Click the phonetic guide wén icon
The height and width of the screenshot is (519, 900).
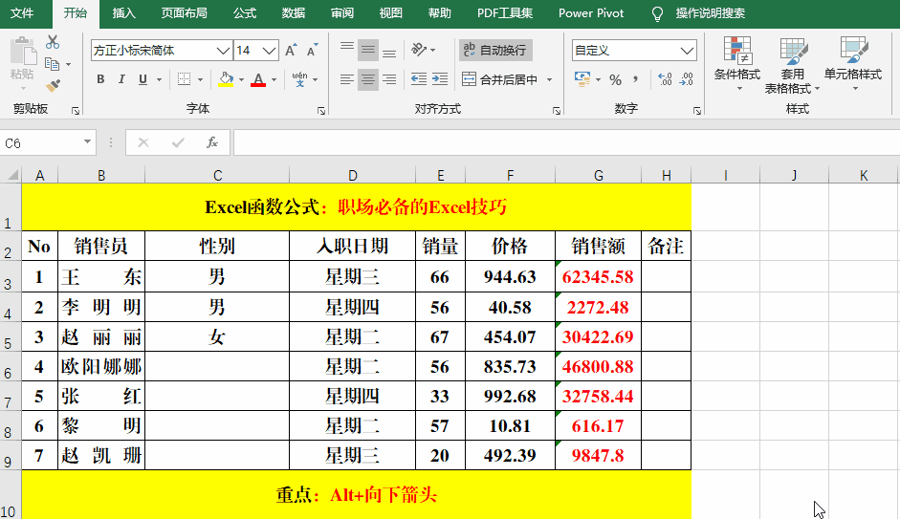(x=299, y=79)
